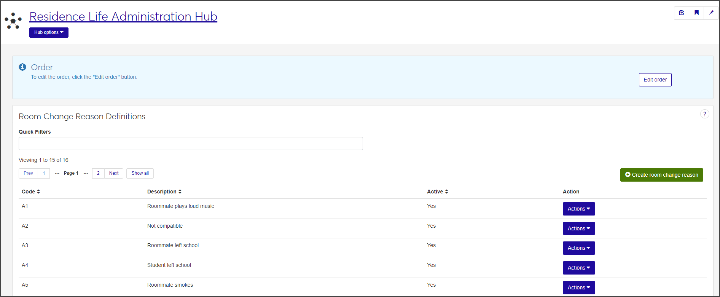Expand Actions menu for Roommate smokes row
Viewport: 720px width, 297px height.
[578, 287]
